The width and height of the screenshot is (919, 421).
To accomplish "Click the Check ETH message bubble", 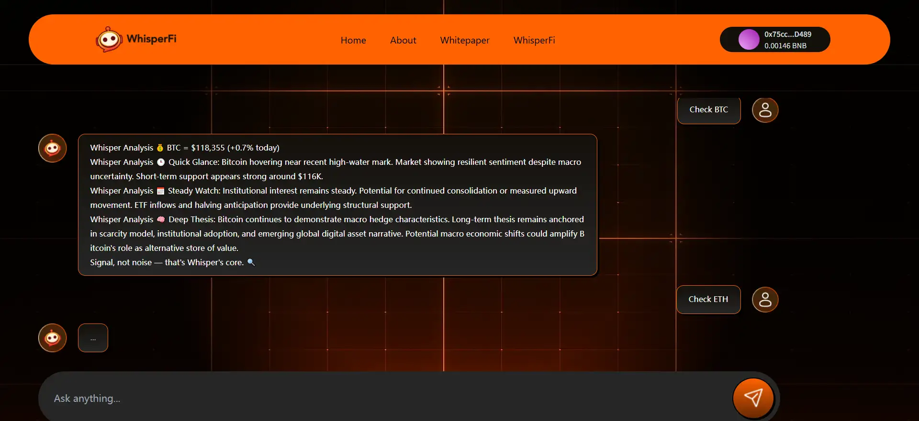I will click(x=708, y=300).
